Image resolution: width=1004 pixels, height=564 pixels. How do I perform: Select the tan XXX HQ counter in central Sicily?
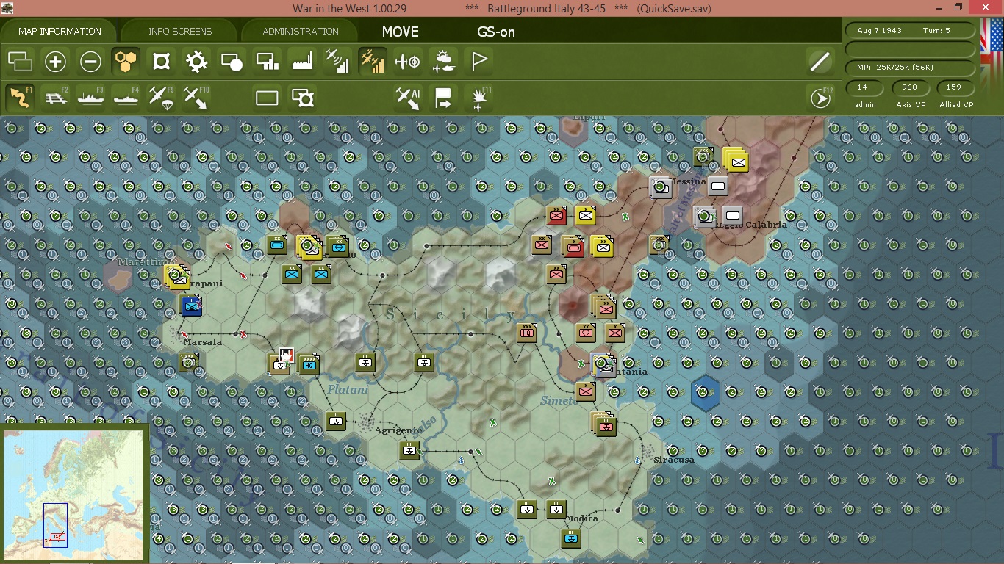click(526, 333)
